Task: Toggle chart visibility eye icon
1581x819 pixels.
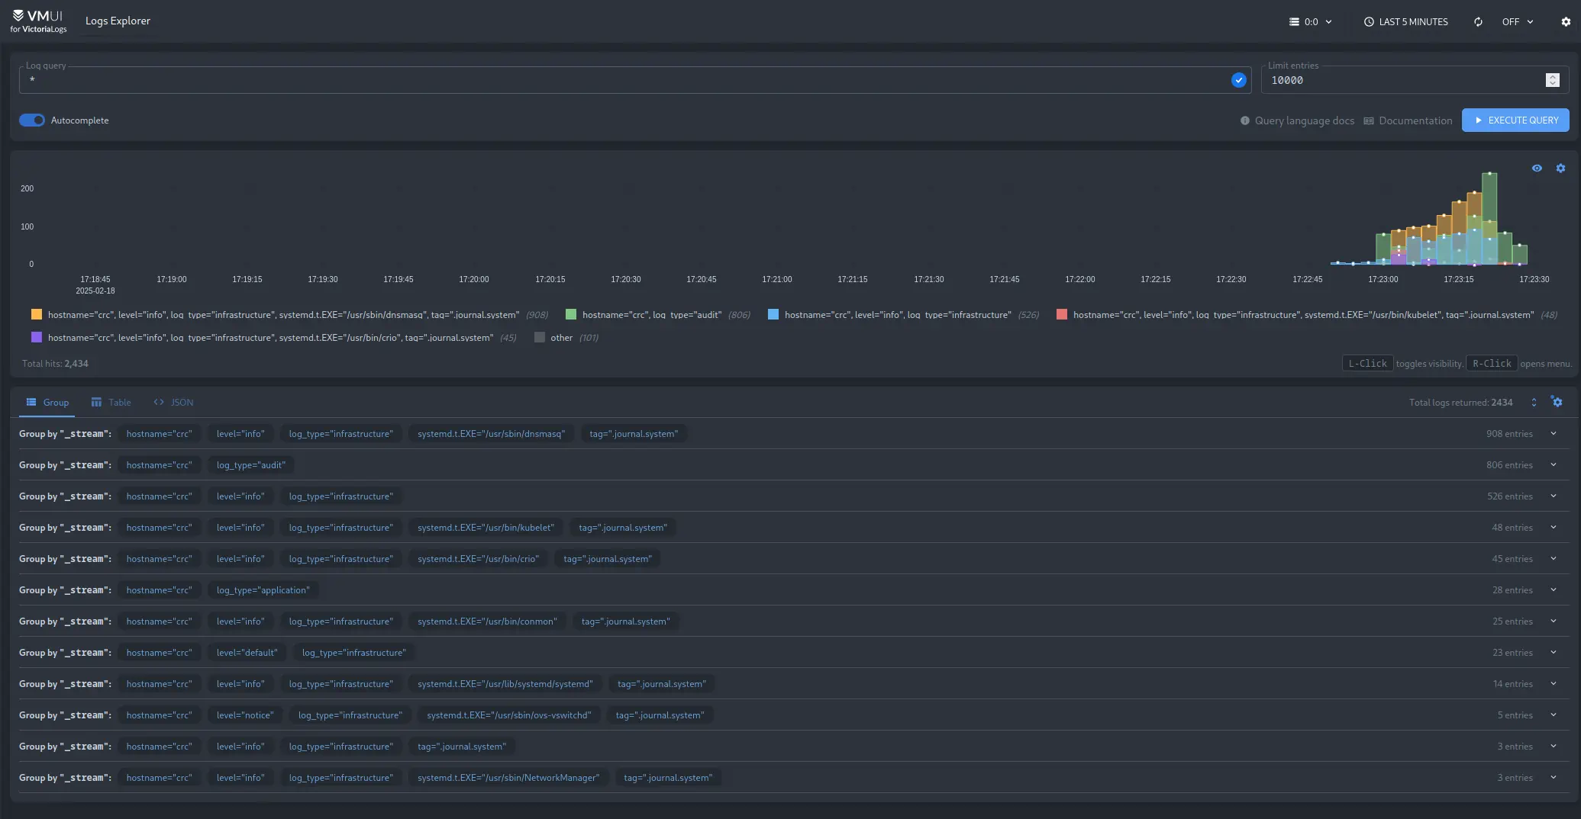Action: coord(1537,169)
